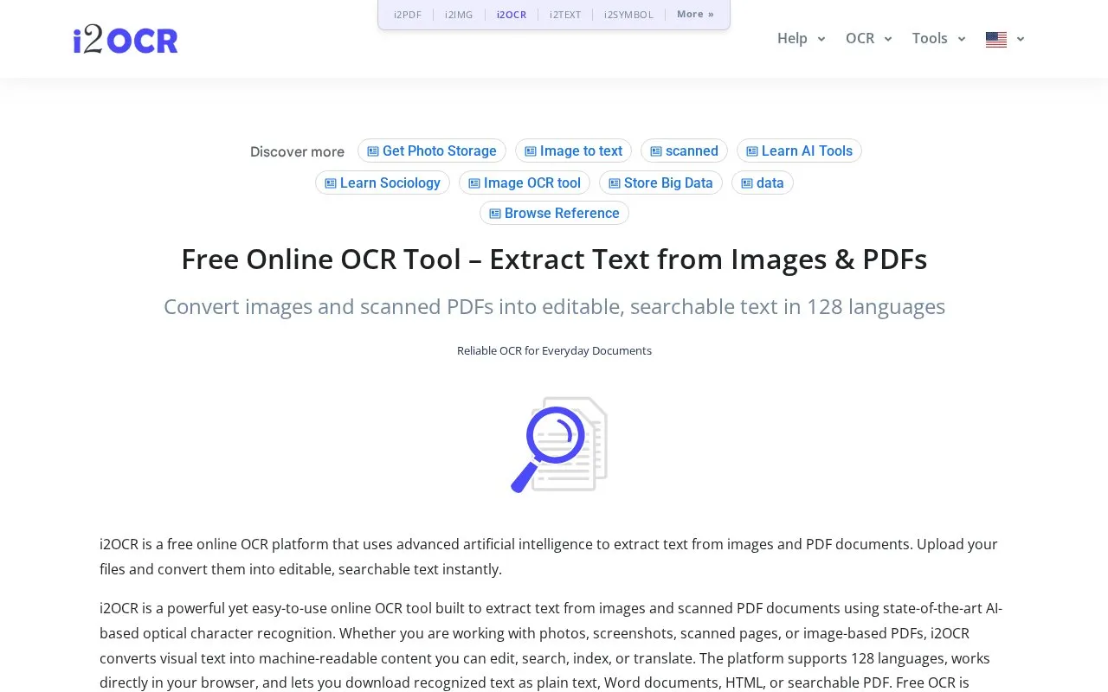Click the icon beside Image OCR tool
Image resolution: width=1108 pixels, height=692 pixels.
pos(474,183)
